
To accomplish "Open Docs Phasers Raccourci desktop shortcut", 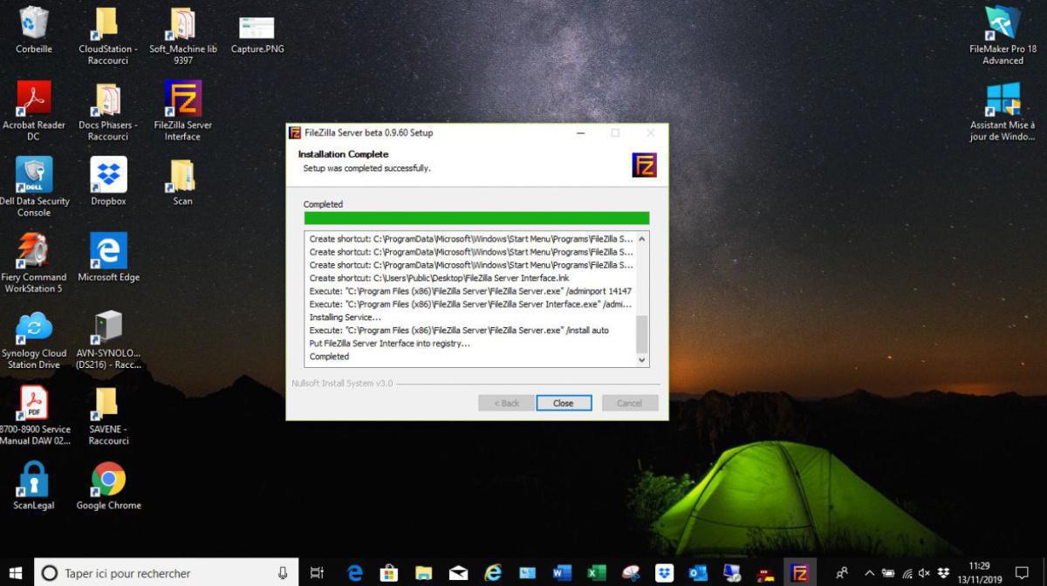I will [107, 111].
